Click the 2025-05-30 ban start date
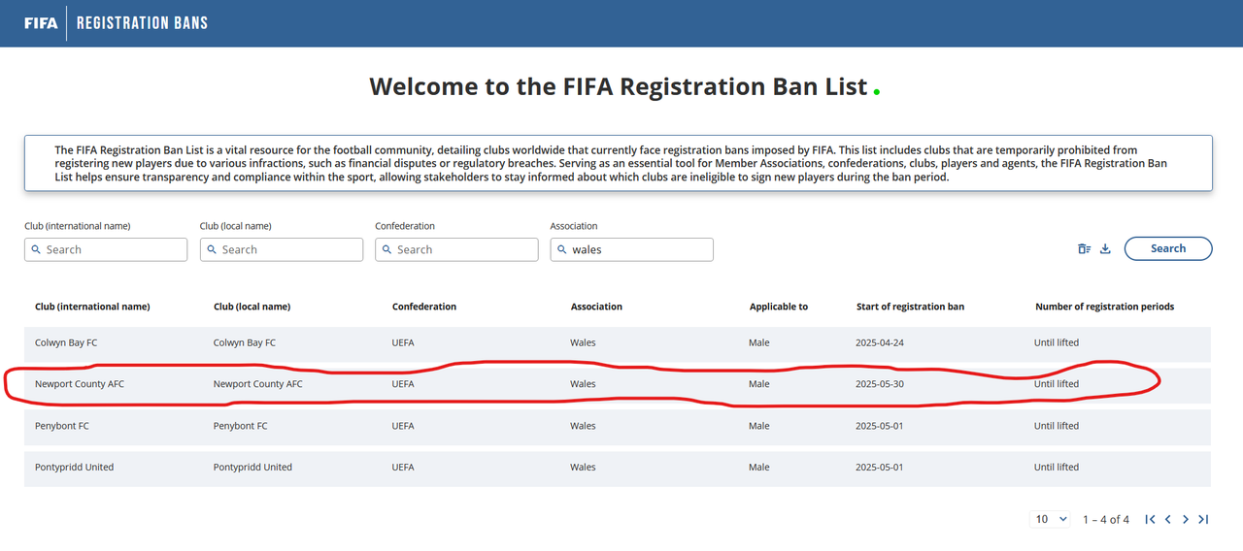1243x551 pixels. pos(880,384)
